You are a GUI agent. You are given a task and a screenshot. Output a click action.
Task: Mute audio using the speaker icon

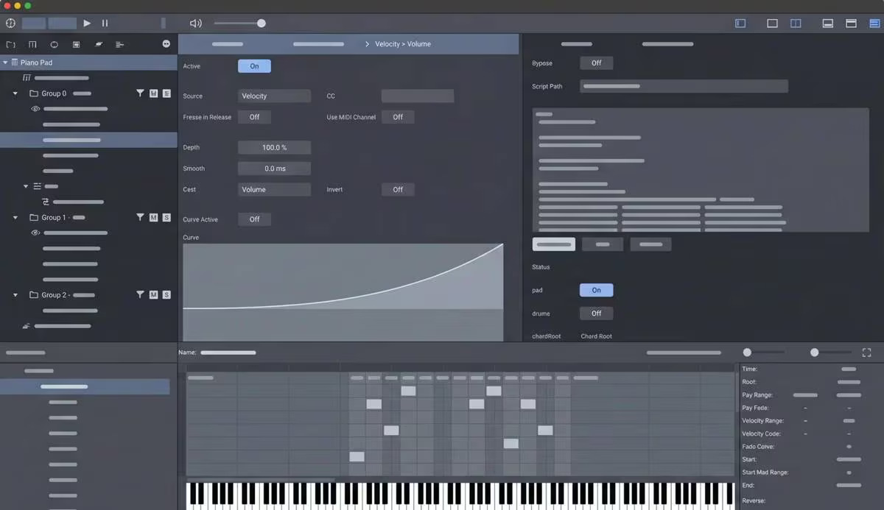pyautogui.click(x=195, y=24)
